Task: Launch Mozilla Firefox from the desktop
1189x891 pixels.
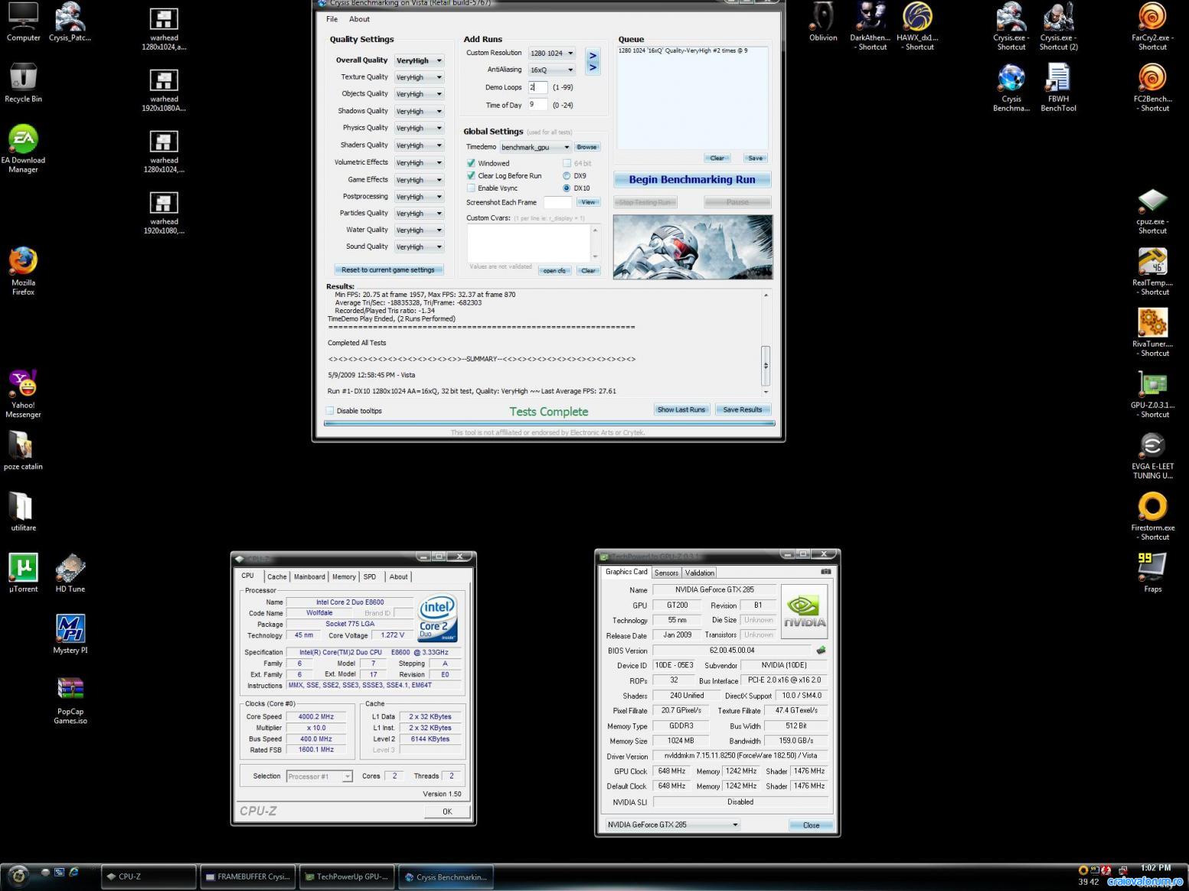Action: pos(23,271)
